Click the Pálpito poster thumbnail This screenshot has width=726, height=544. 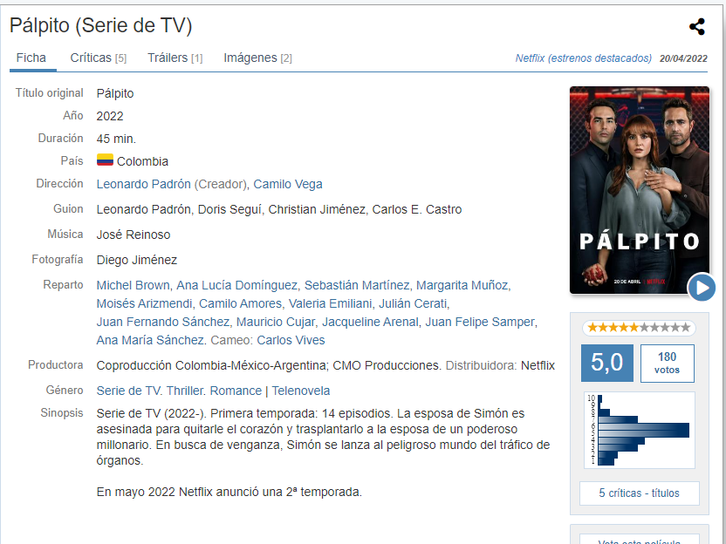tap(639, 190)
